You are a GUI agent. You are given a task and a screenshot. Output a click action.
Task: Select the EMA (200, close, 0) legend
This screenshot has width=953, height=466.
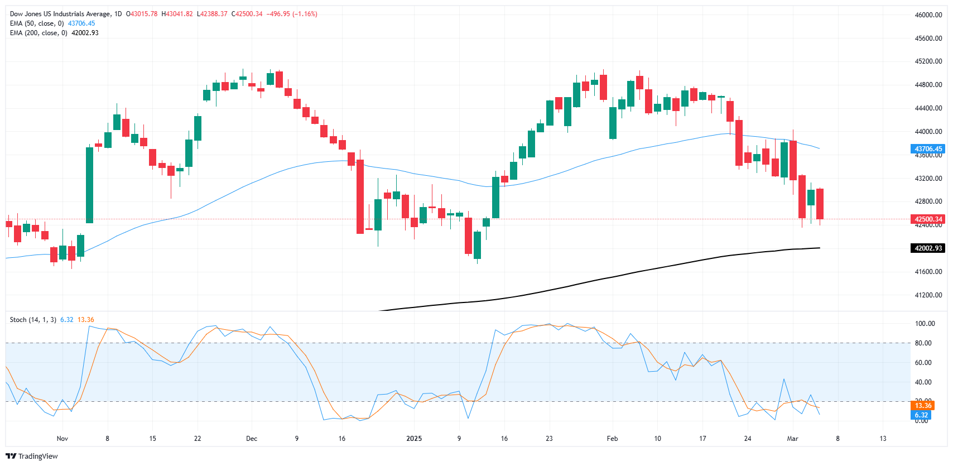(x=38, y=33)
